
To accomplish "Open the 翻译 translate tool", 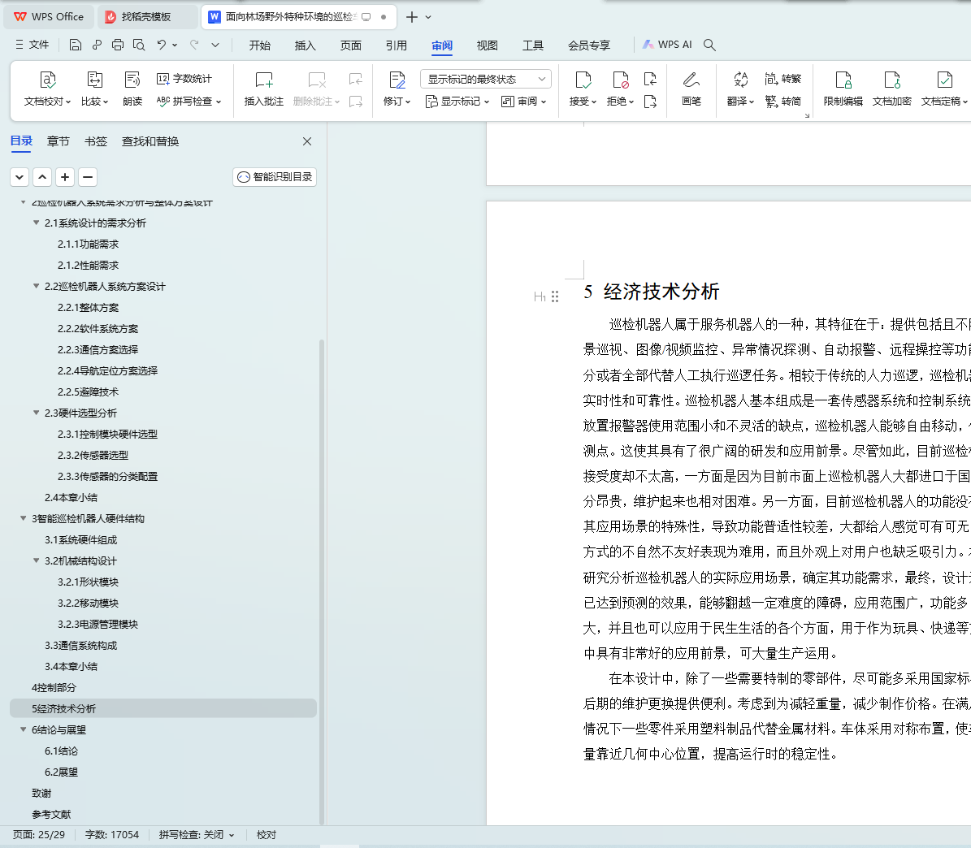I will point(740,89).
